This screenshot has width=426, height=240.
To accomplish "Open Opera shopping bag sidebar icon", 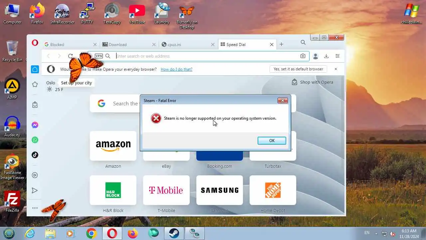I will click(x=35, y=105).
